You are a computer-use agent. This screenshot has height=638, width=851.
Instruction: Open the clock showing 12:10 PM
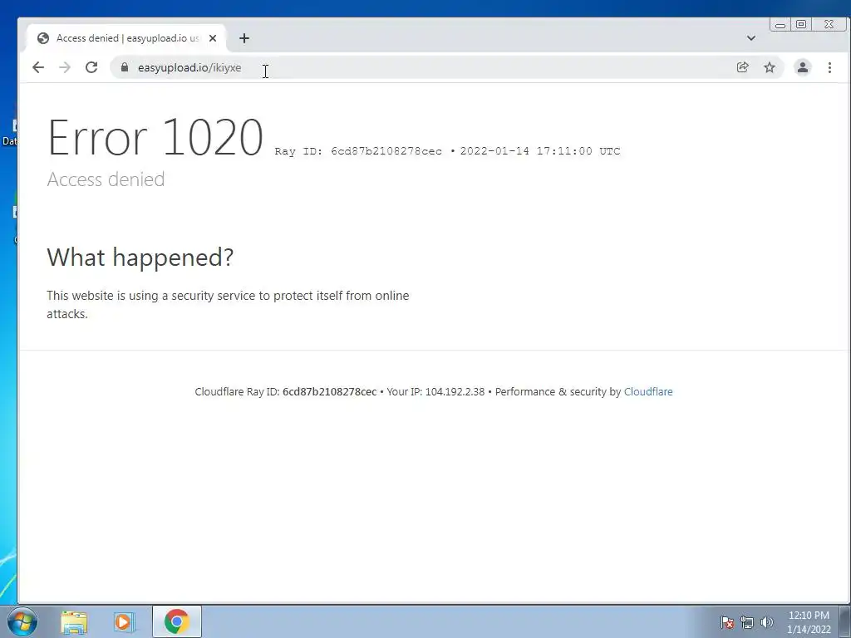point(809,621)
